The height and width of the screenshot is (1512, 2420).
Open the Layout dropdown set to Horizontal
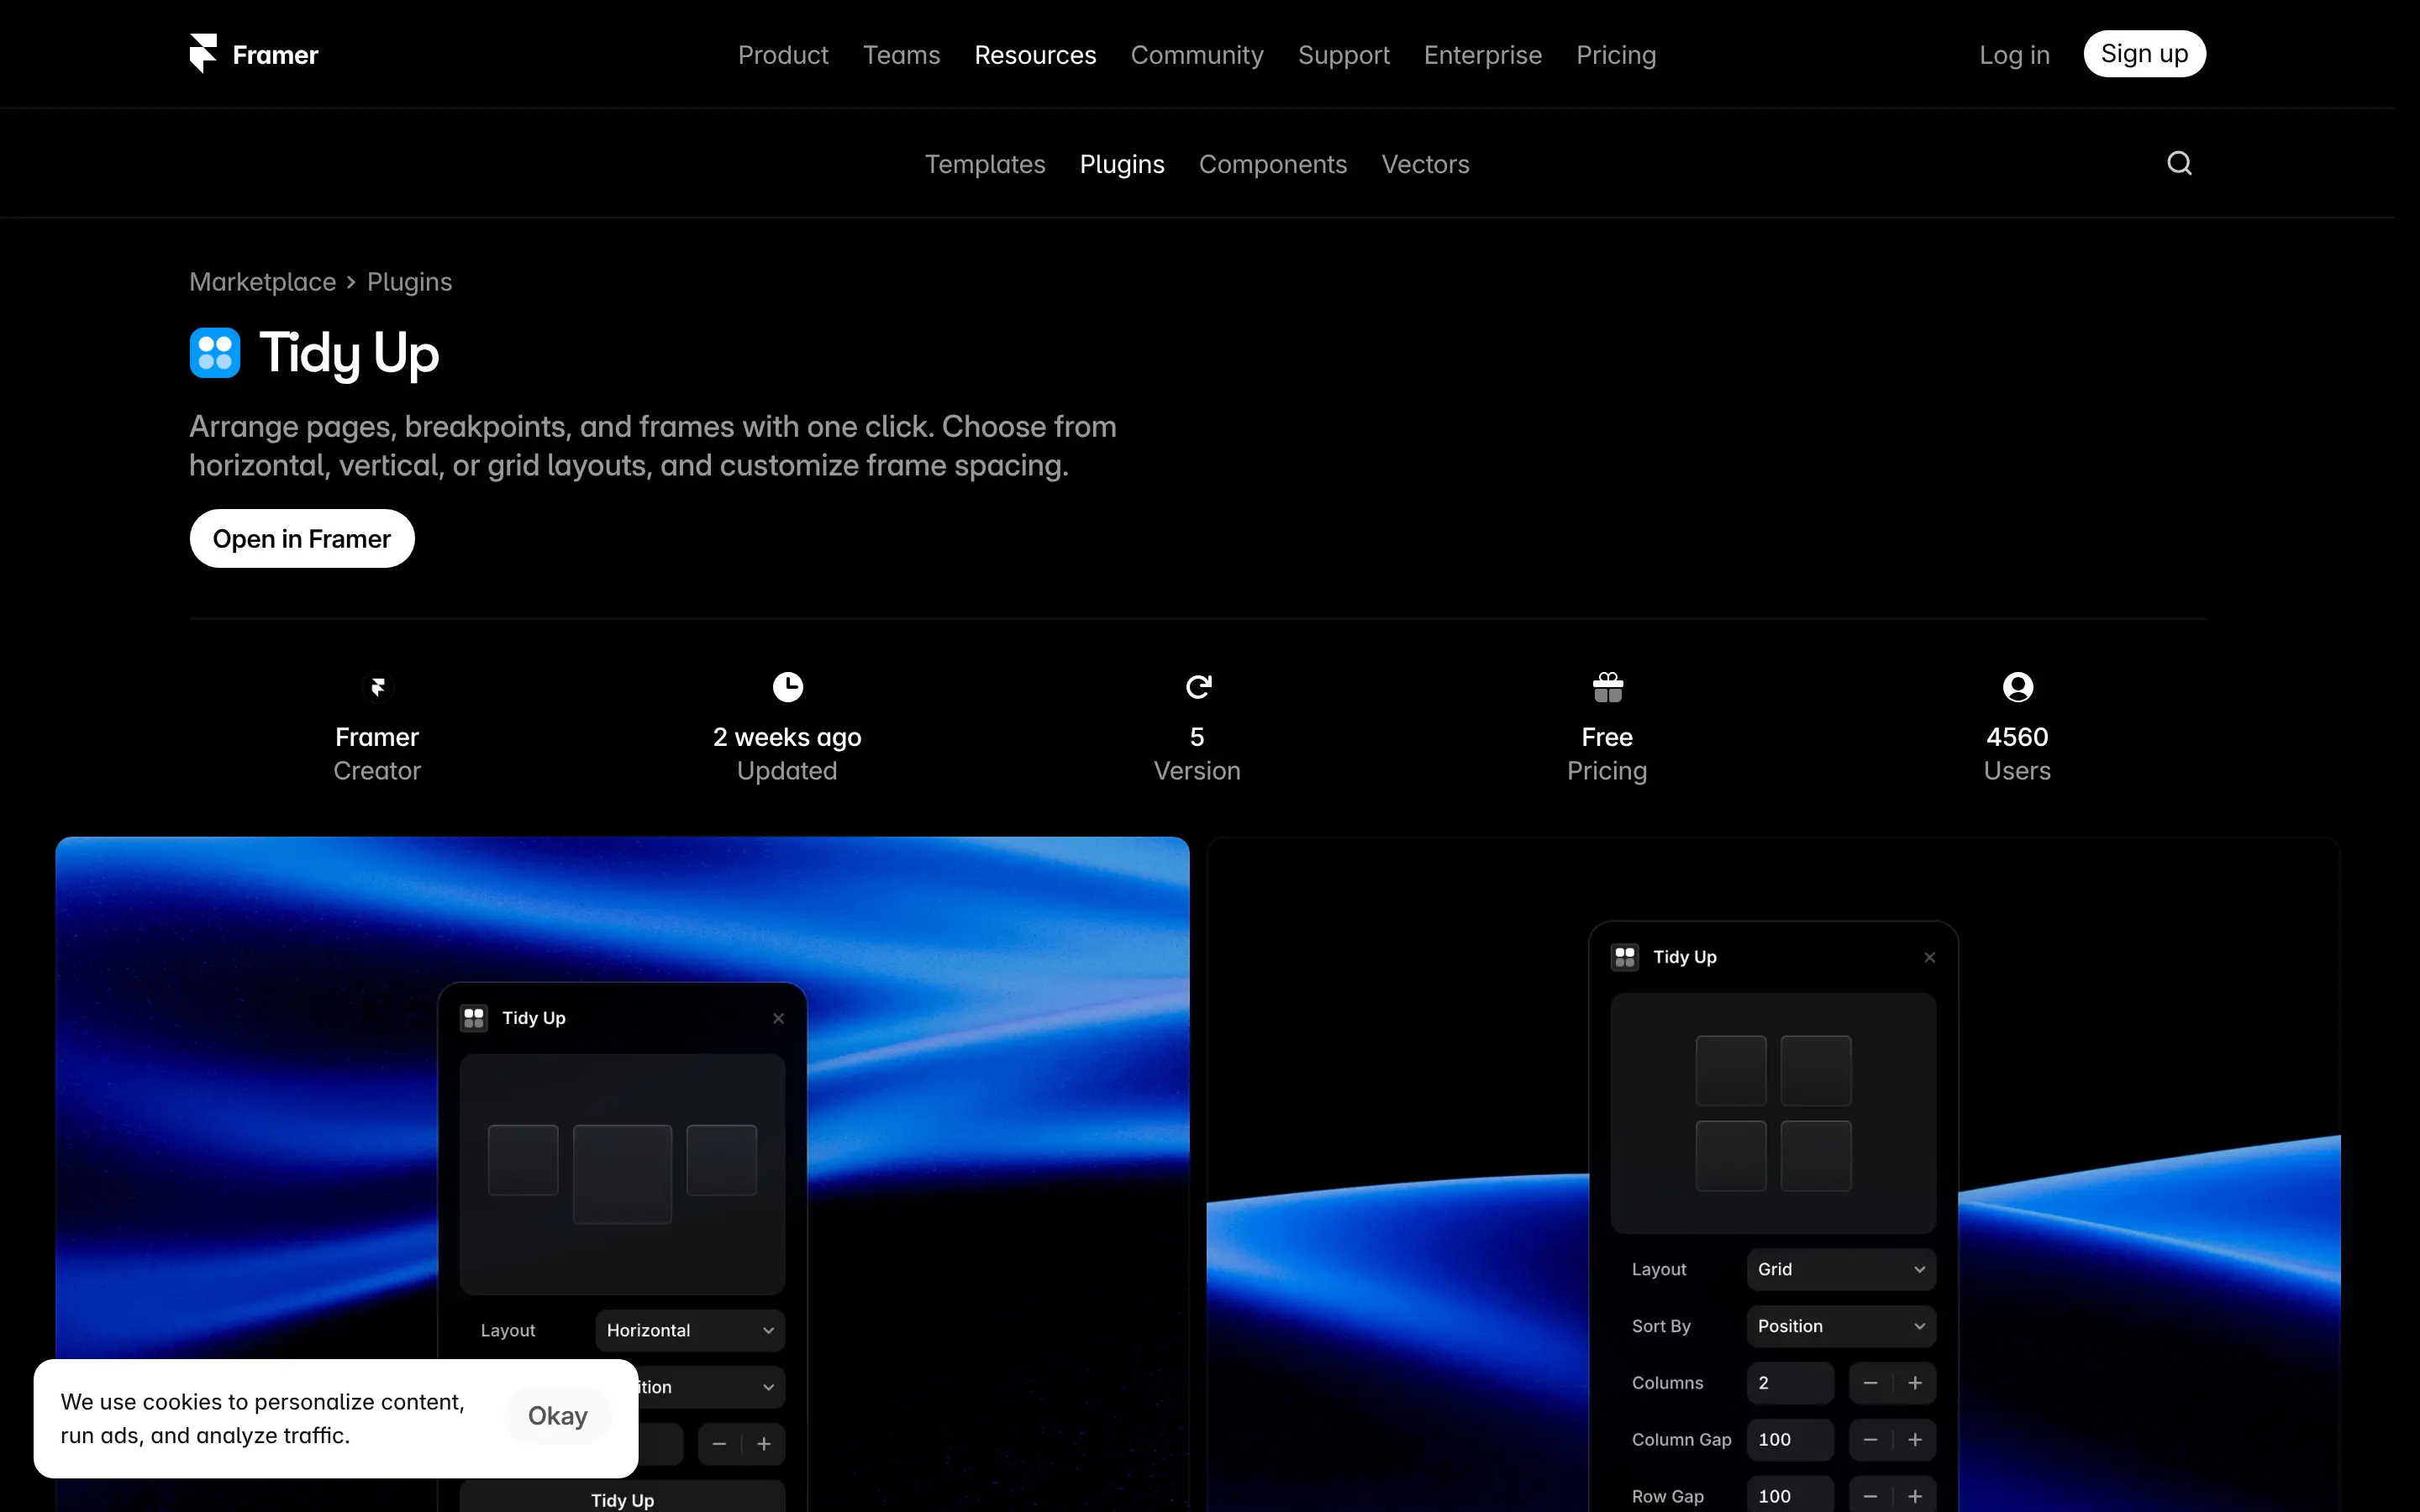[x=689, y=1330]
